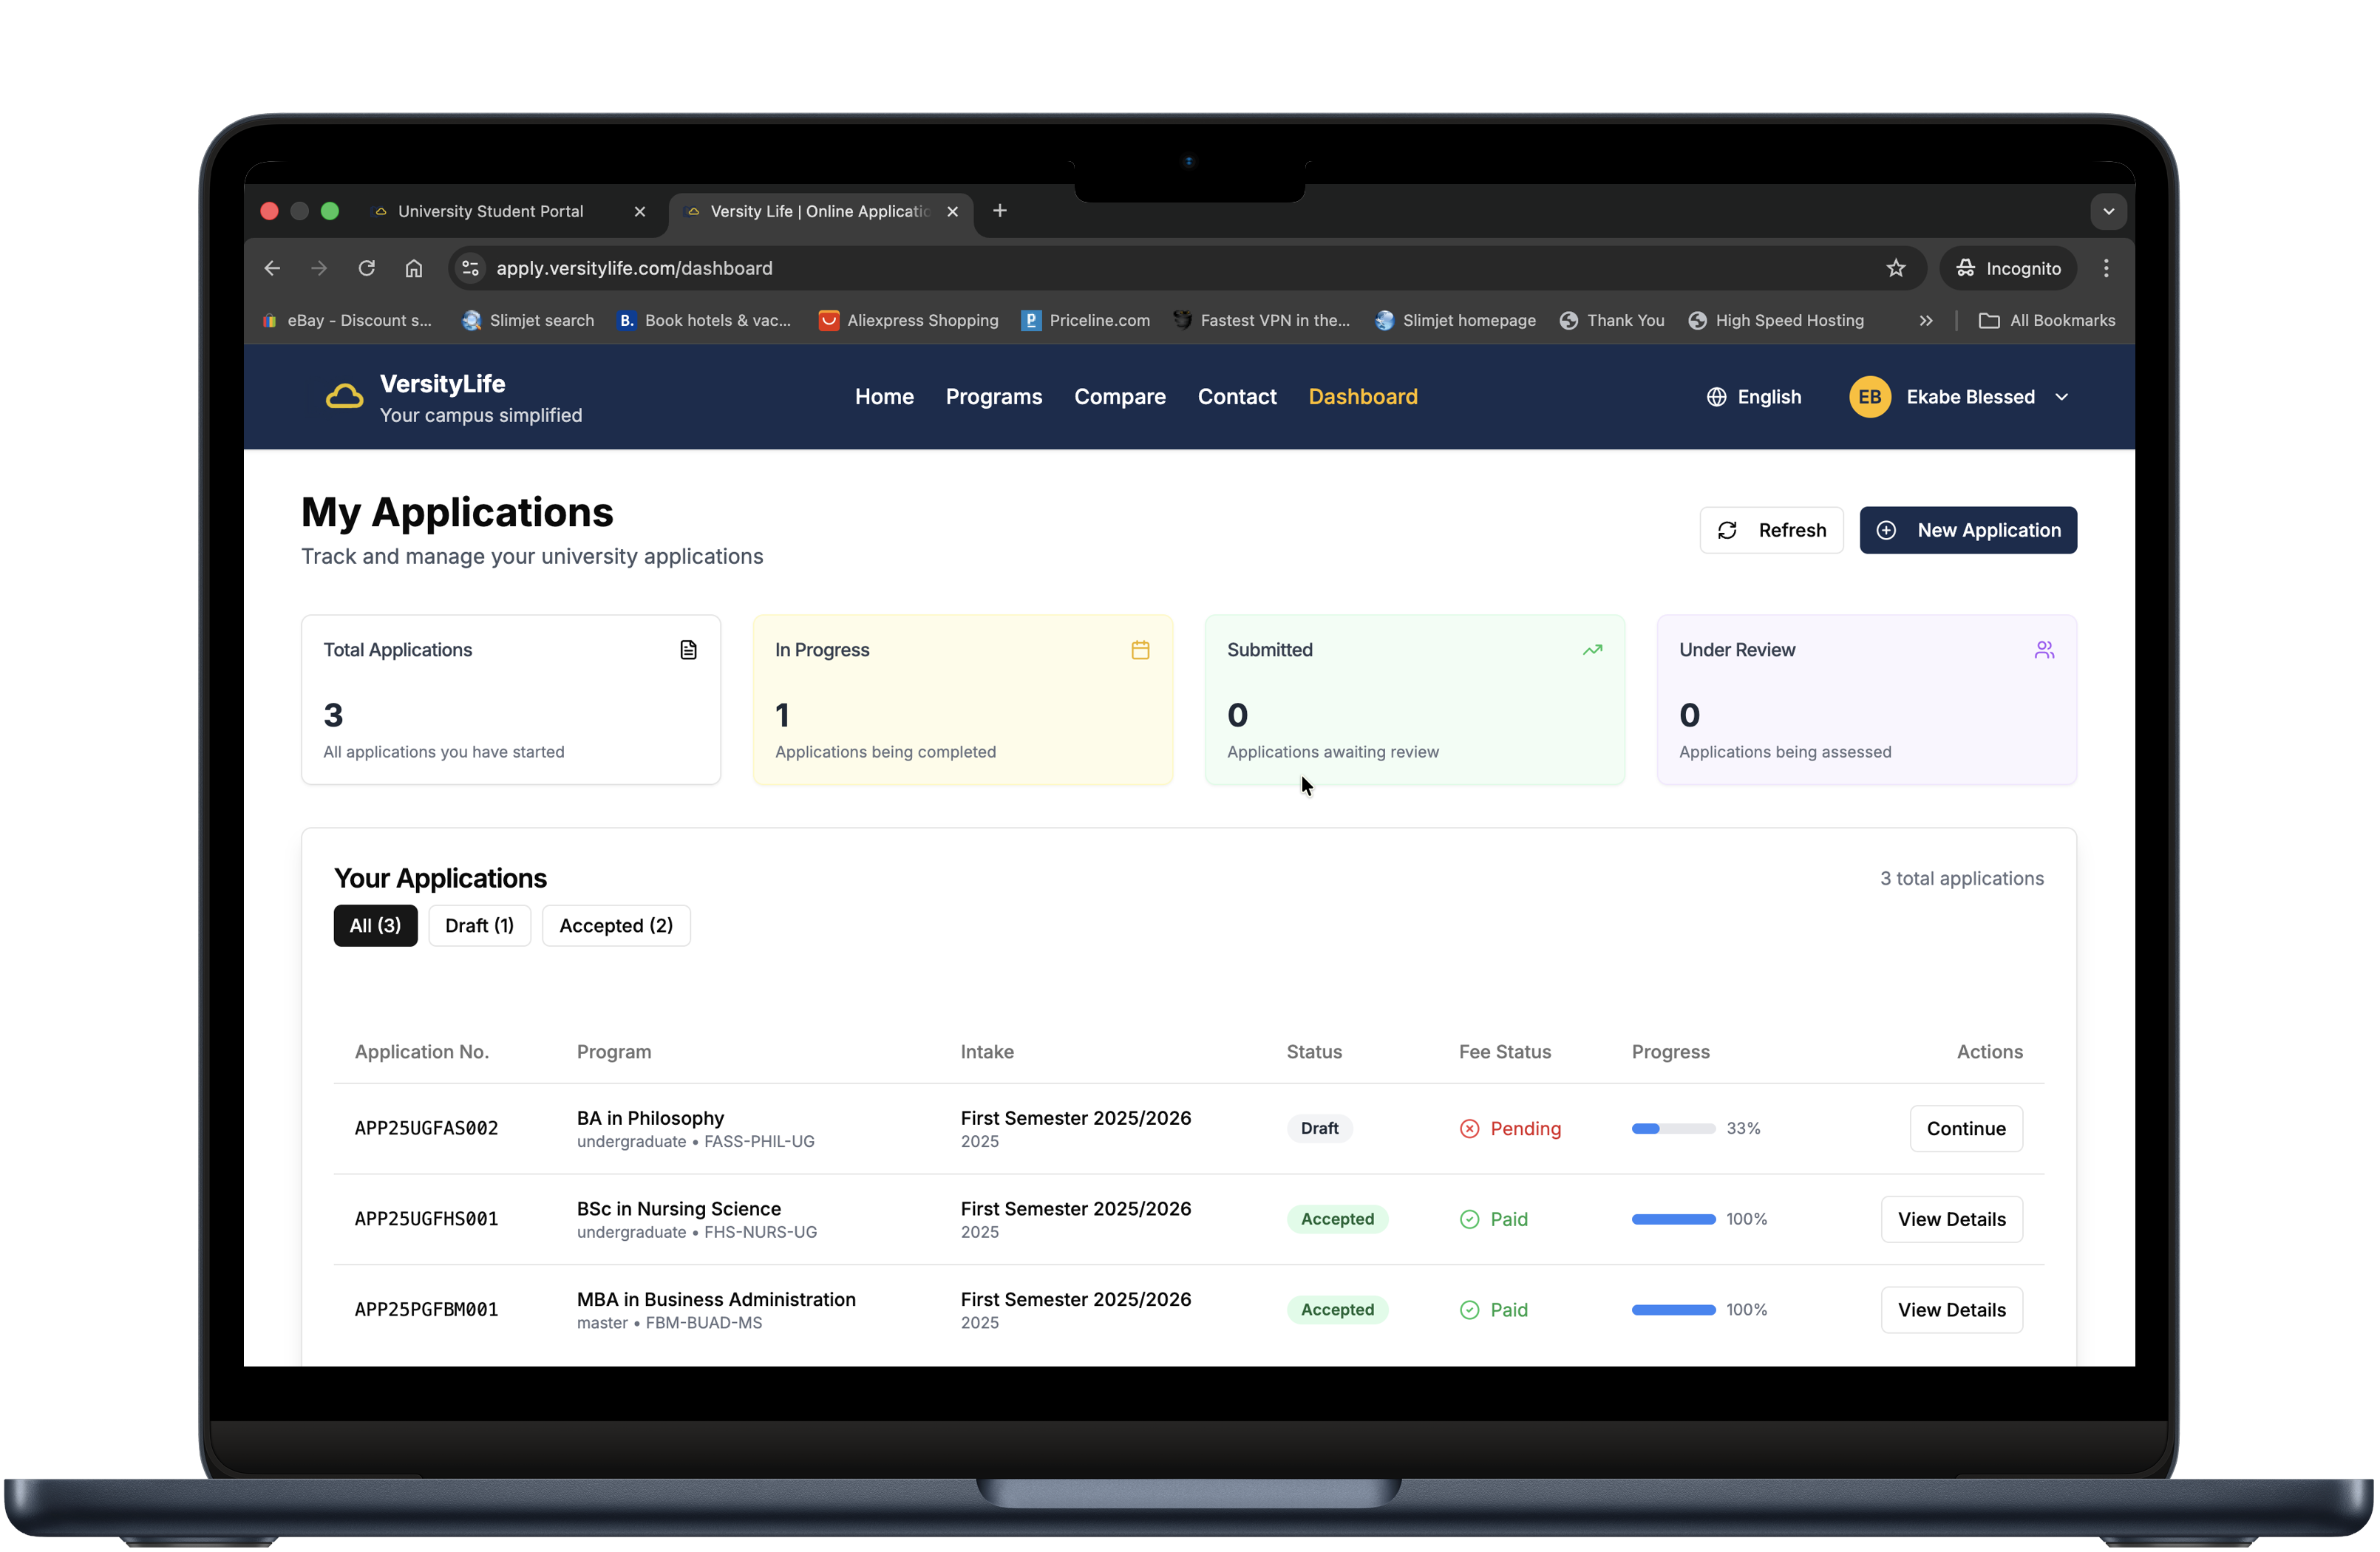Toggle the Draft (1) filter

pyautogui.click(x=479, y=925)
